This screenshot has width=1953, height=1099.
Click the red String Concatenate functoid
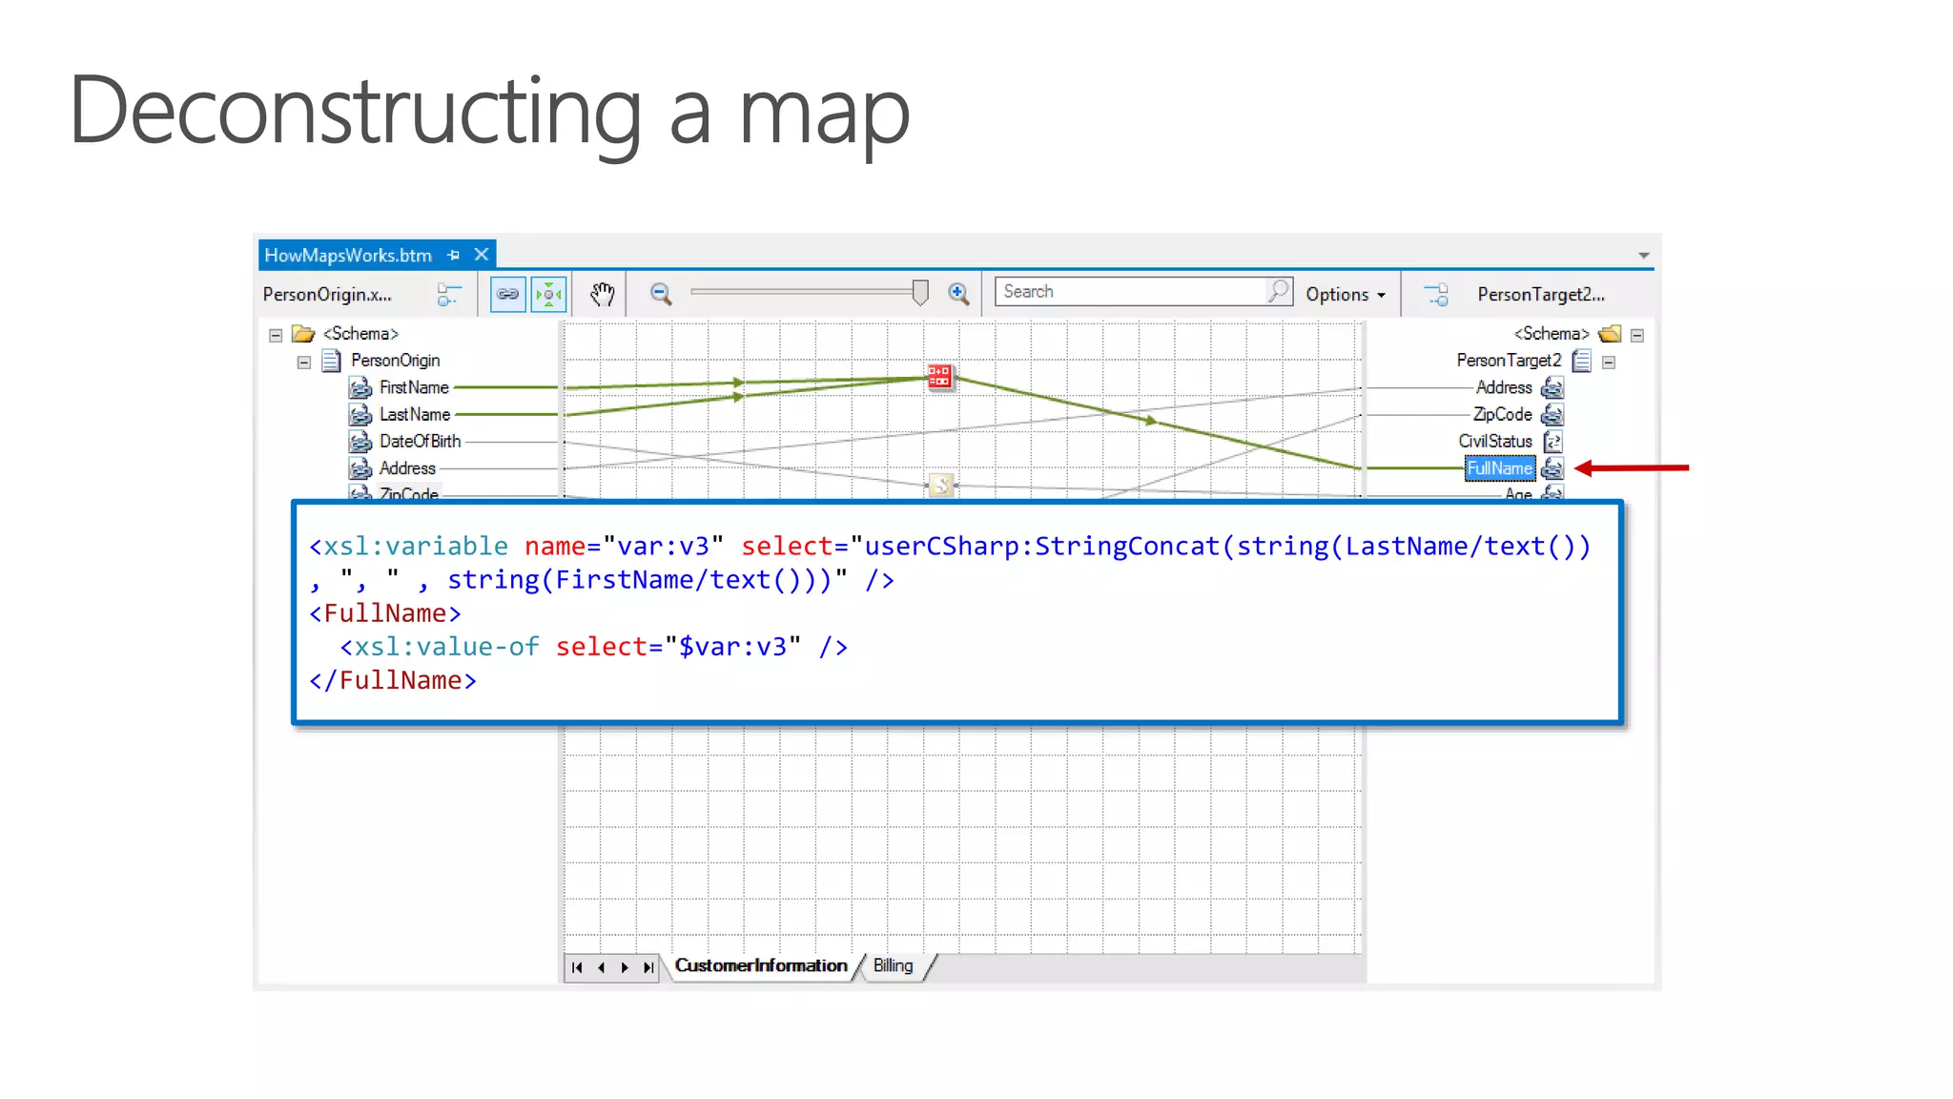[939, 376]
